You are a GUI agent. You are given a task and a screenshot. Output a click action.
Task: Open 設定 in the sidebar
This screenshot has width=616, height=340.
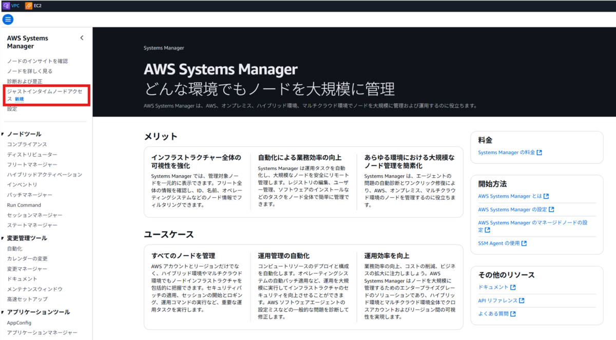(x=12, y=109)
